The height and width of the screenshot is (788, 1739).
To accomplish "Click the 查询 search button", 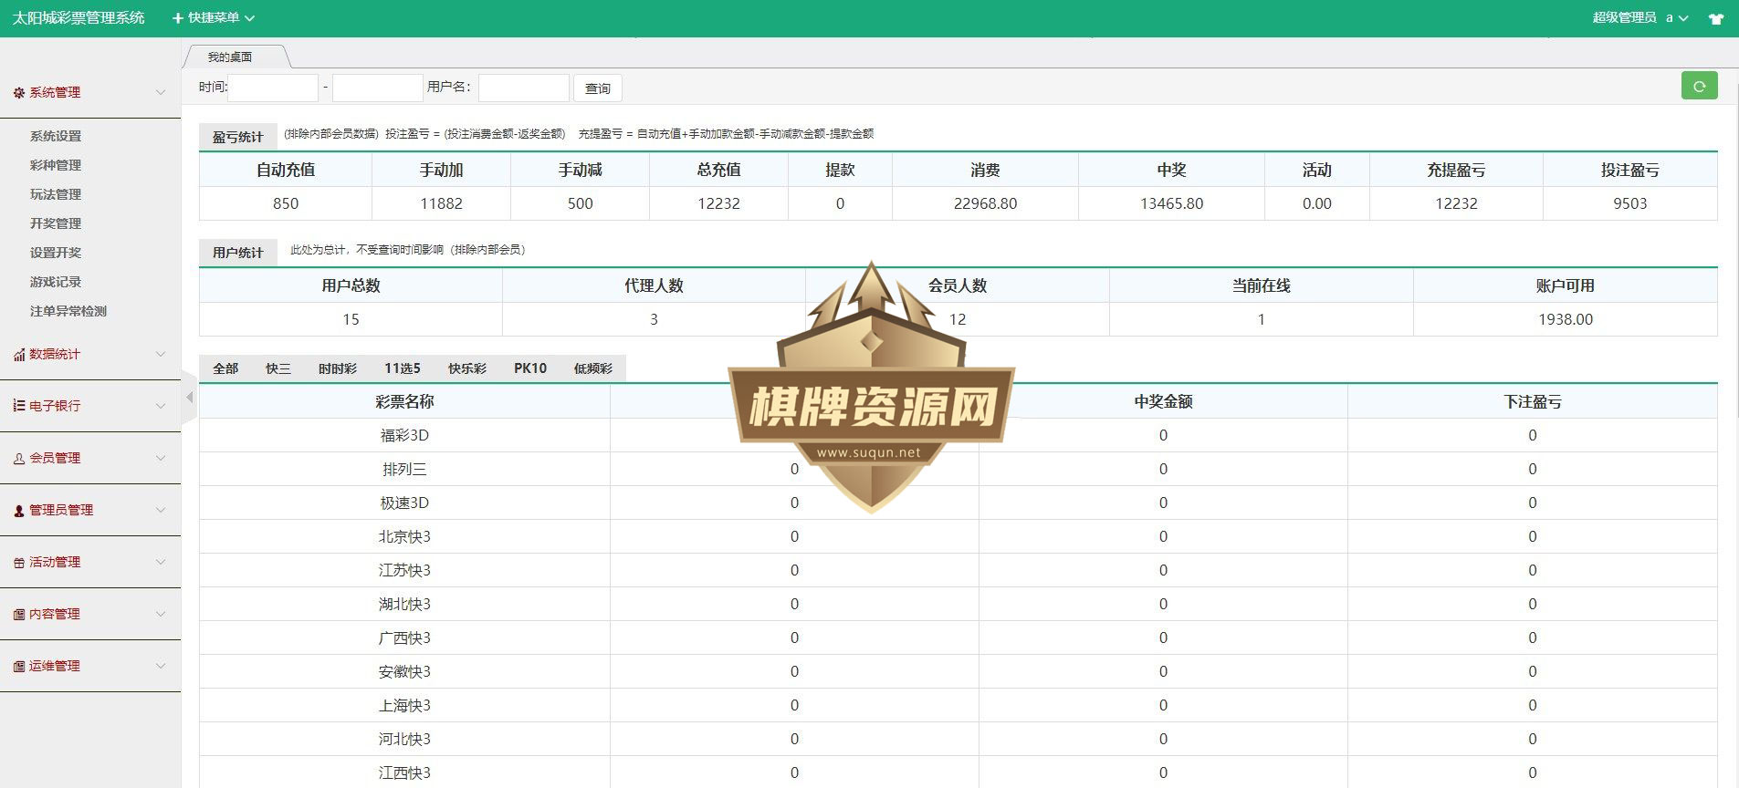I will [598, 88].
